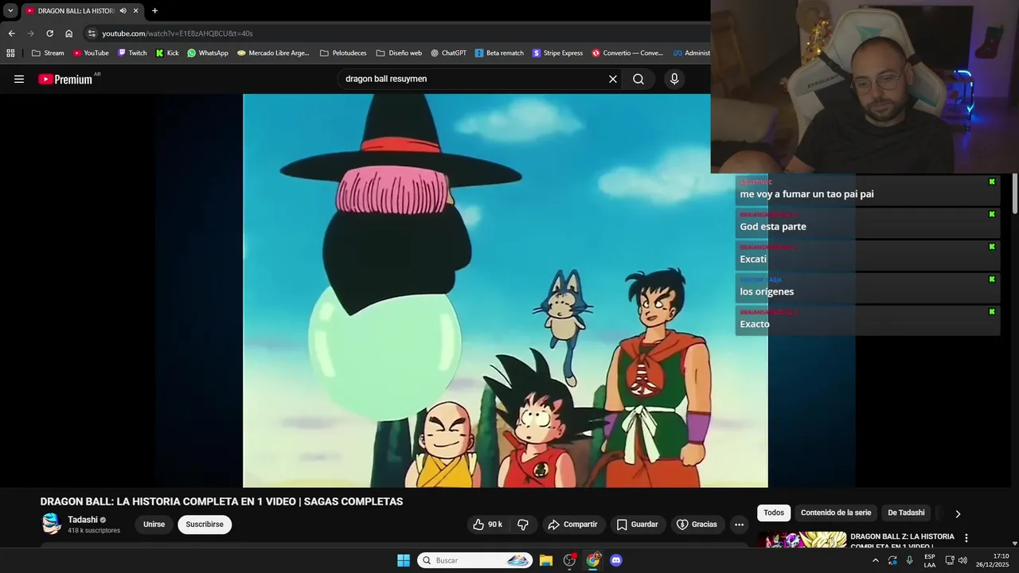The height and width of the screenshot is (573, 1019).
Task: Select the Contenido de la serie chip
Action: 836,513
